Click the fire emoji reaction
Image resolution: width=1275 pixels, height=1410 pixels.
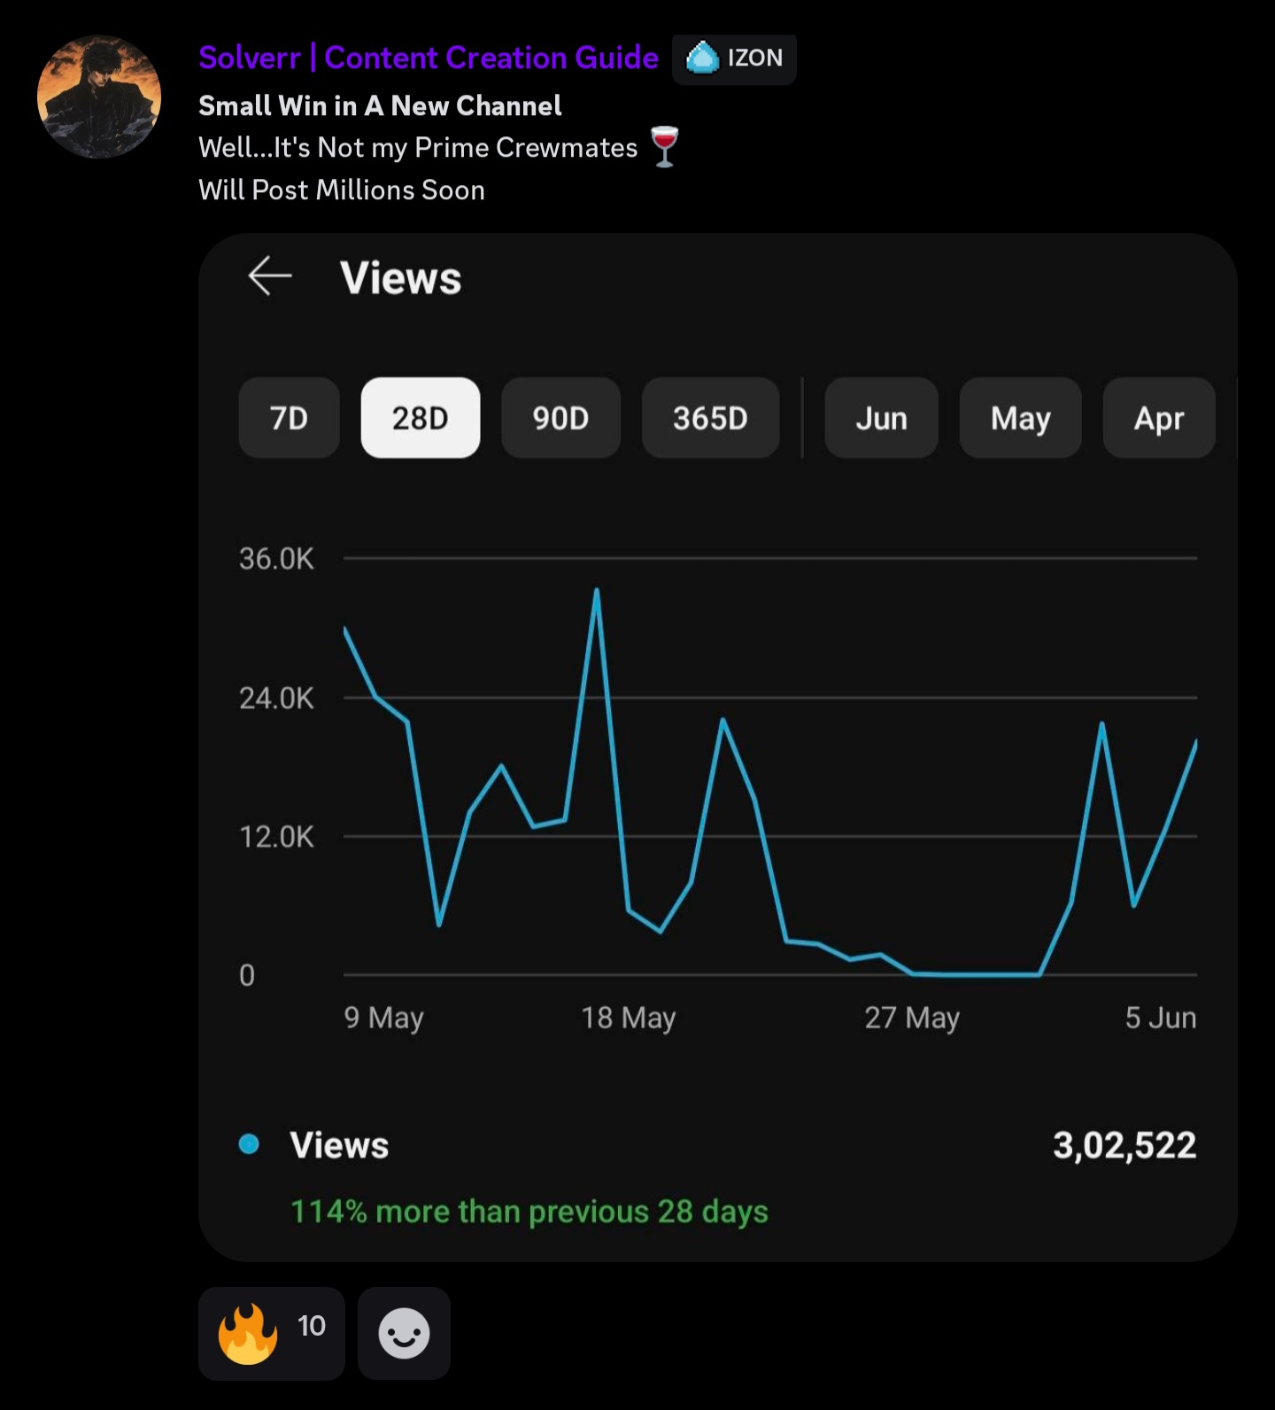tap(271, 1333)
